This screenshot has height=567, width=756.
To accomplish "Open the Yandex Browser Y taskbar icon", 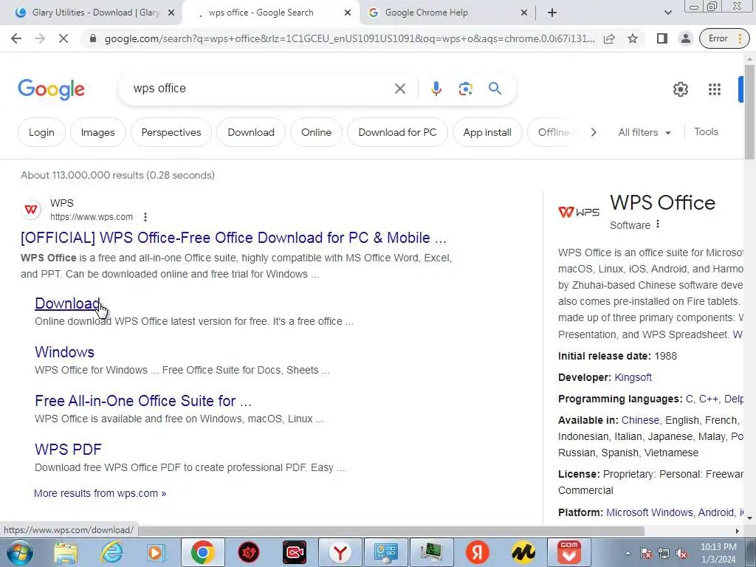I will click(x=340, y=552).
